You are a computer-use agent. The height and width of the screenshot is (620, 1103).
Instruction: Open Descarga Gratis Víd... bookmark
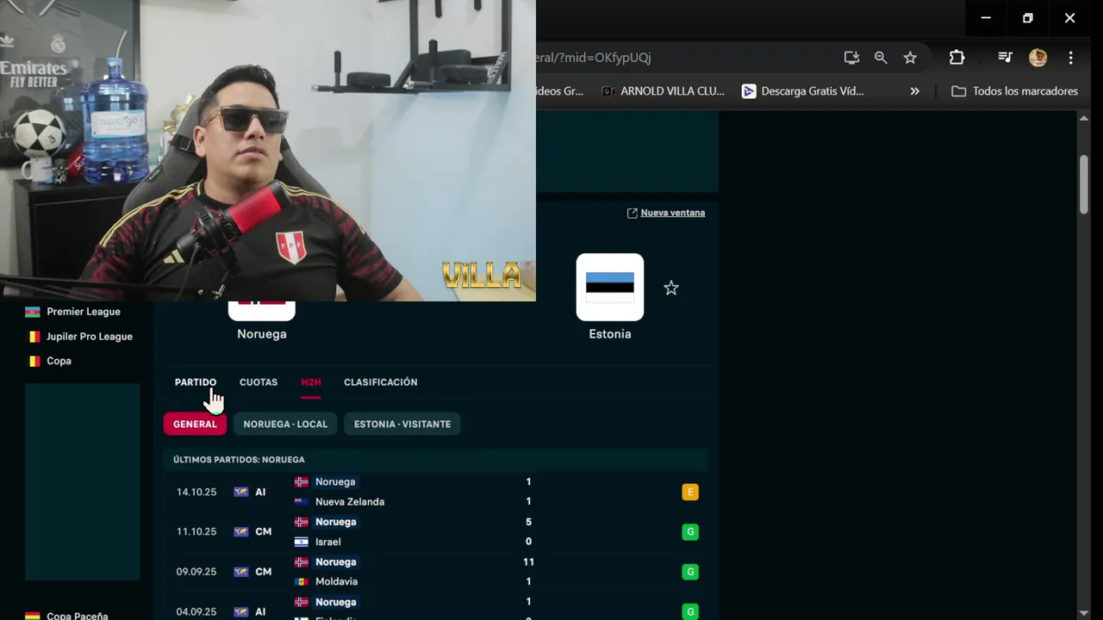coord(803,91)
